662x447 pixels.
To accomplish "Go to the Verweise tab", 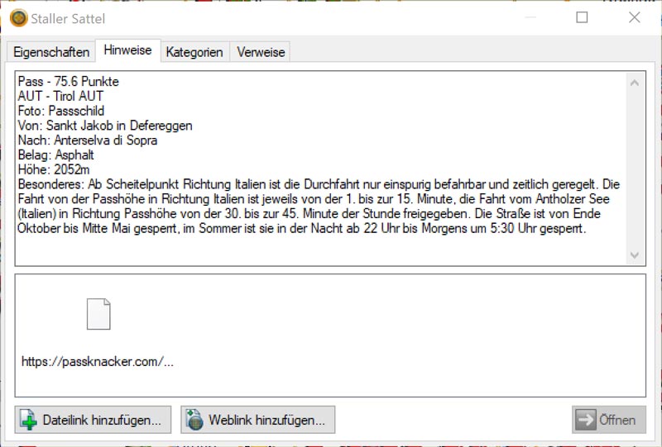I will click(x=261, y=52).
